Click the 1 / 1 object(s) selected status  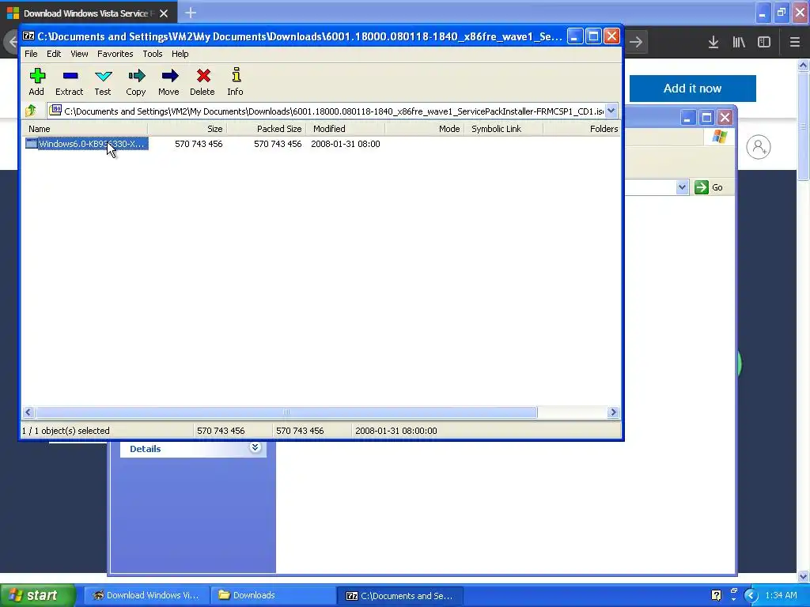click(x=66, y=431)
